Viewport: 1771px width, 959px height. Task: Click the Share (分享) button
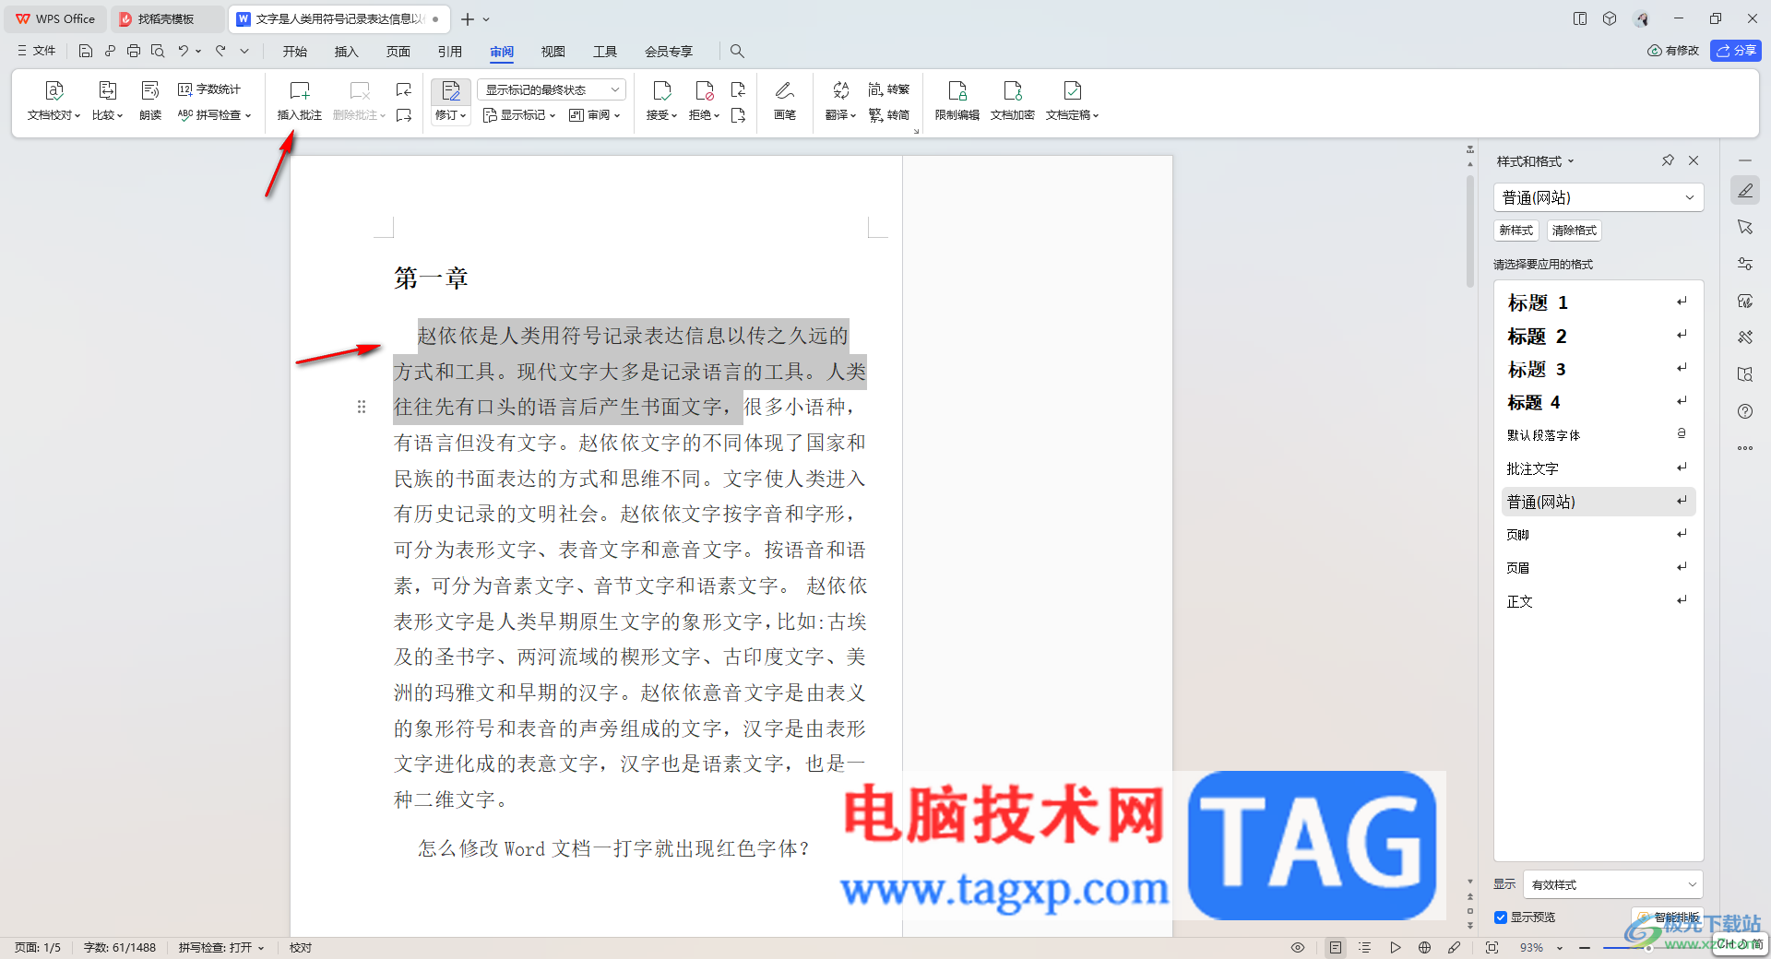1736,51
